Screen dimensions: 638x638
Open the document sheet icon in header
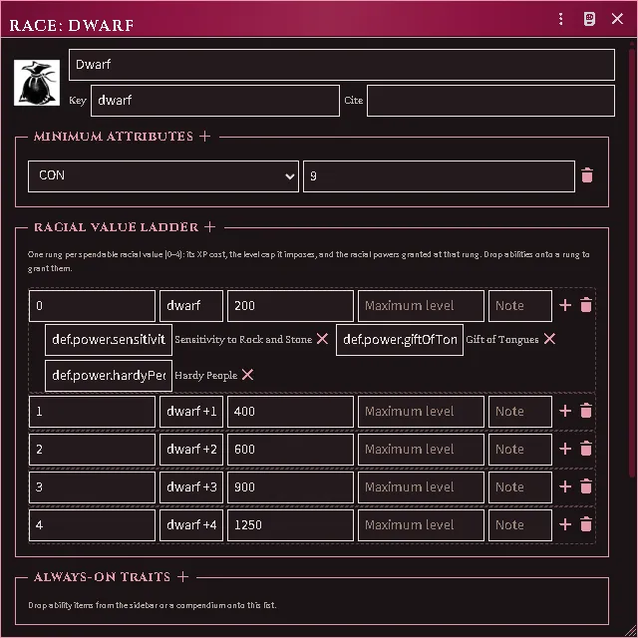[589, 19]
